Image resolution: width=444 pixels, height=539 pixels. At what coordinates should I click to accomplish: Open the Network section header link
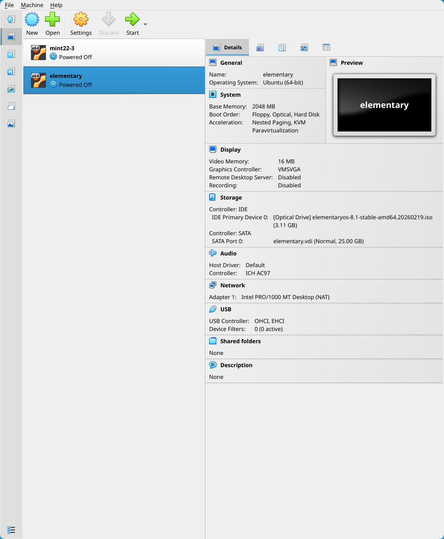coord(233,285)
